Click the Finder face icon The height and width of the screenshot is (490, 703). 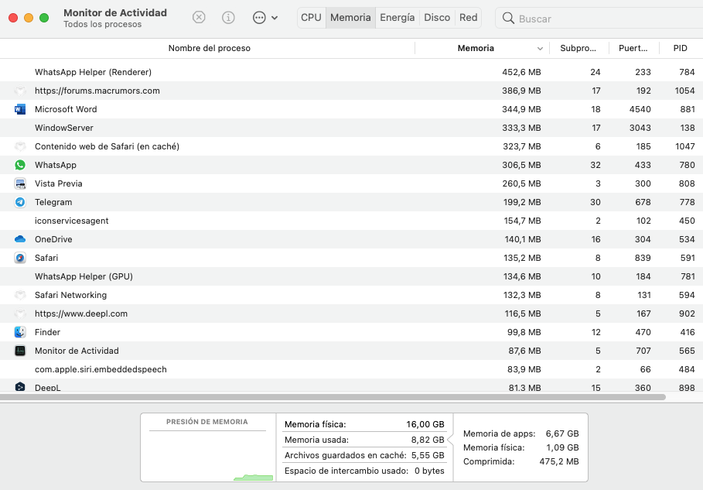pyautogui.click(x=20, y=332)
